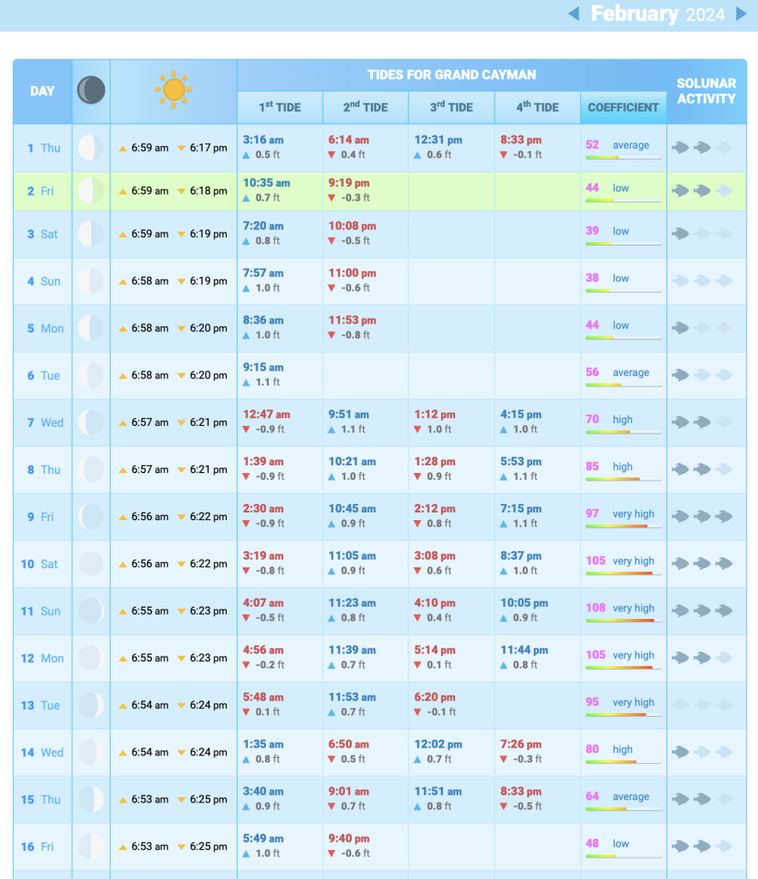
Task: Click solunar fish icons for 2 Fri
Action: pyautogui.click(x=702, y=191)
